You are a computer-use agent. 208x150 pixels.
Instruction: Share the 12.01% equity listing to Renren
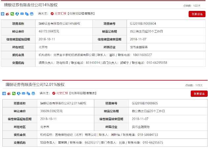19,94
